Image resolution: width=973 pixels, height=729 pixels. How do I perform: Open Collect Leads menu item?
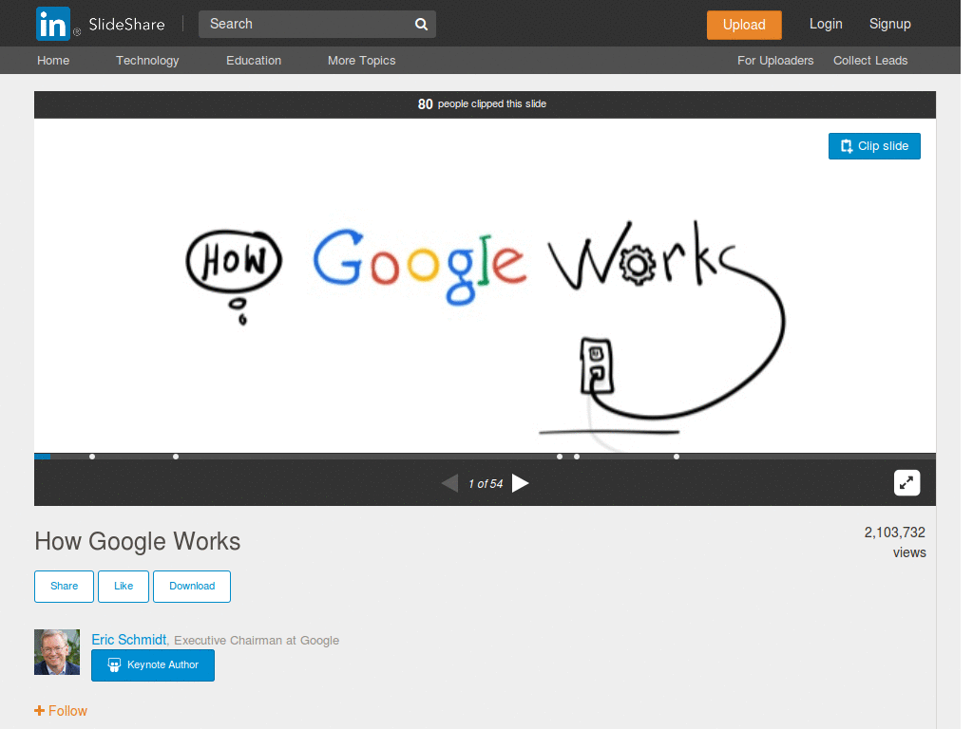870,60
